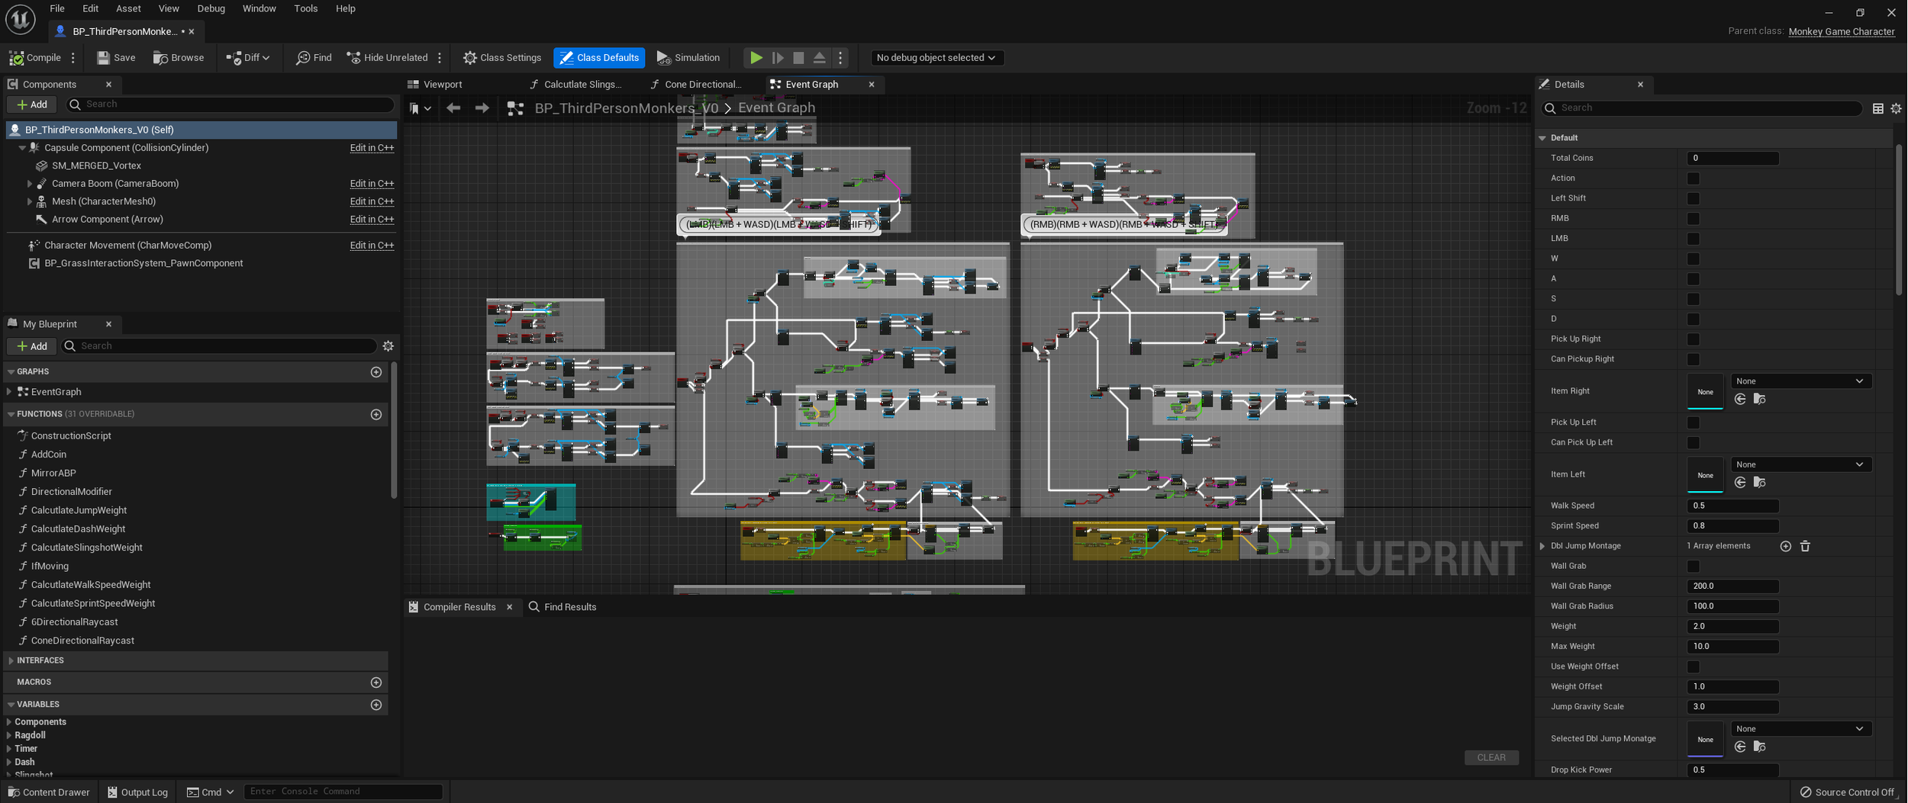Open Item Left asset dropdown
Viewport: 1908px width, 803px height.
pyautogui.click(x=1801, y=464)
